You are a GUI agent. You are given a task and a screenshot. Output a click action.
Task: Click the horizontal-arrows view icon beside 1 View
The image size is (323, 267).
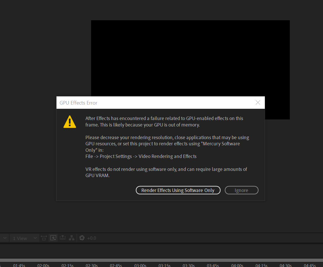coord(44,238)
